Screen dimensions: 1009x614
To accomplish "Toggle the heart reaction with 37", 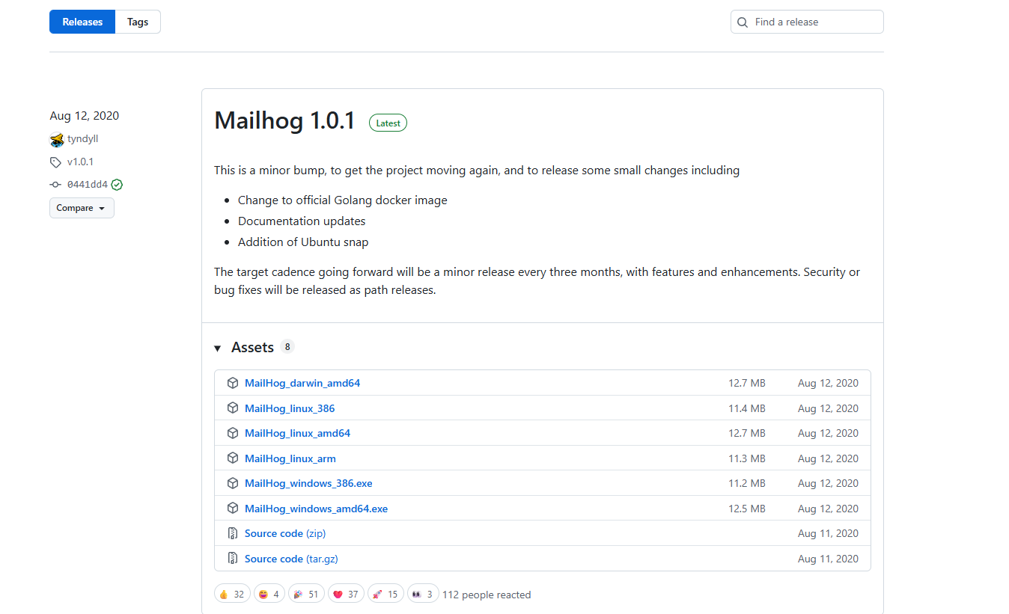I will (346, 594).
